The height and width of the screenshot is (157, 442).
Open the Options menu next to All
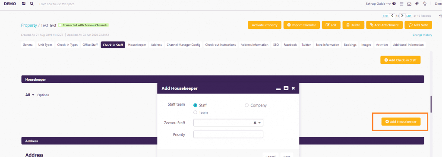[x=43, y=95]
